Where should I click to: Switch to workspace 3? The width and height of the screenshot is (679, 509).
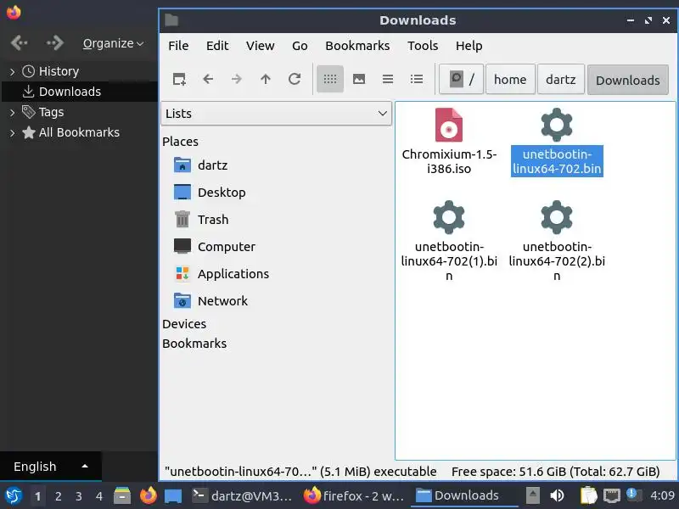[x=78, y=496]
